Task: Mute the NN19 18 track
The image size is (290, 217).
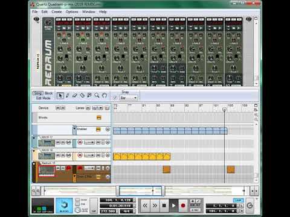Action: coord(58,156)
